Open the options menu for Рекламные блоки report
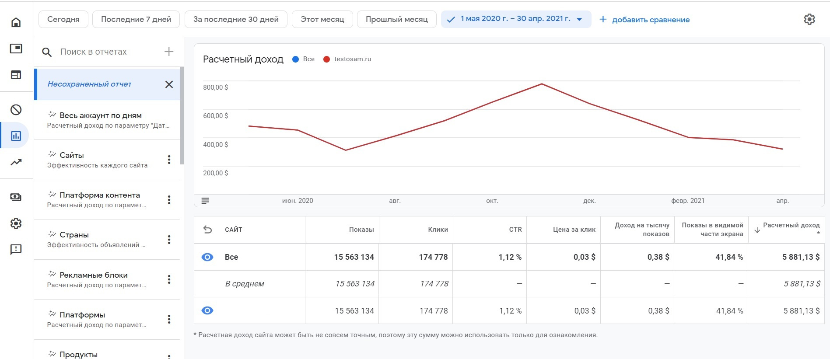Viewport: 830px width, 359px height. point(169,279)
